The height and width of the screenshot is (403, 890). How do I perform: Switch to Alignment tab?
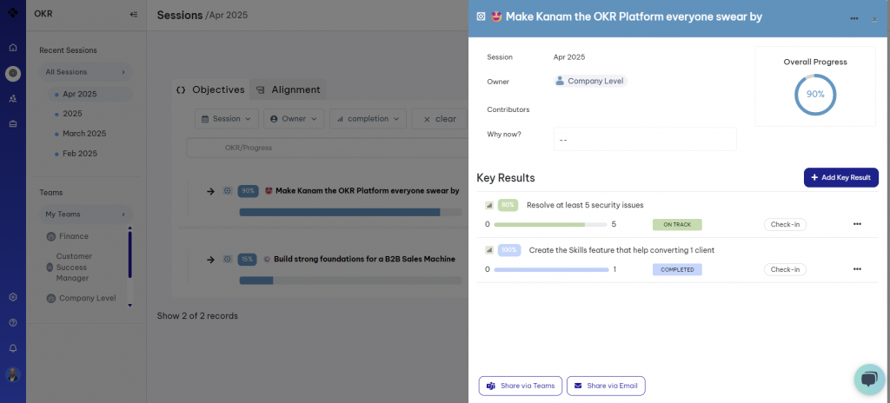[x=289, y=89]
